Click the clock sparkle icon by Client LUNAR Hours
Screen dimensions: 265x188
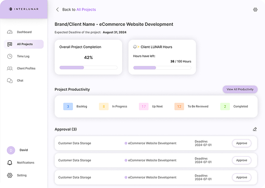point(136,47)
